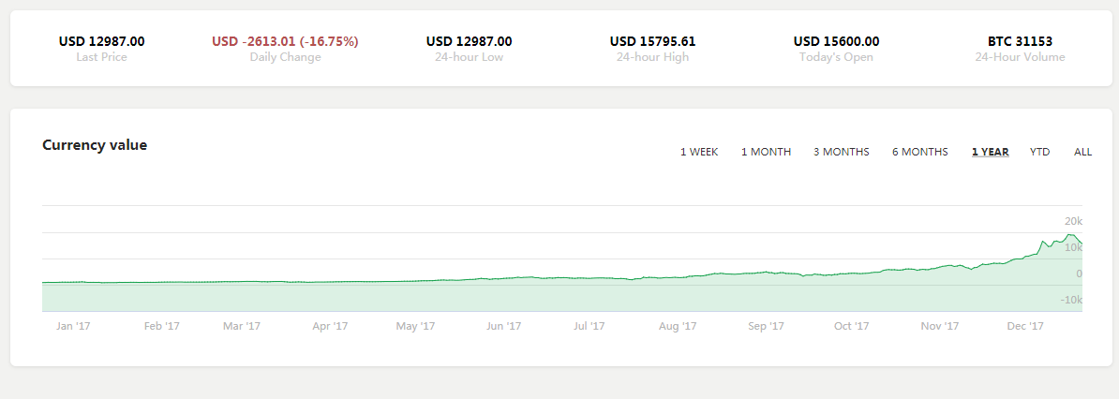Click the Jan '17 axis label
This screenshot has height=399, width=1119.
click(73, 326)
